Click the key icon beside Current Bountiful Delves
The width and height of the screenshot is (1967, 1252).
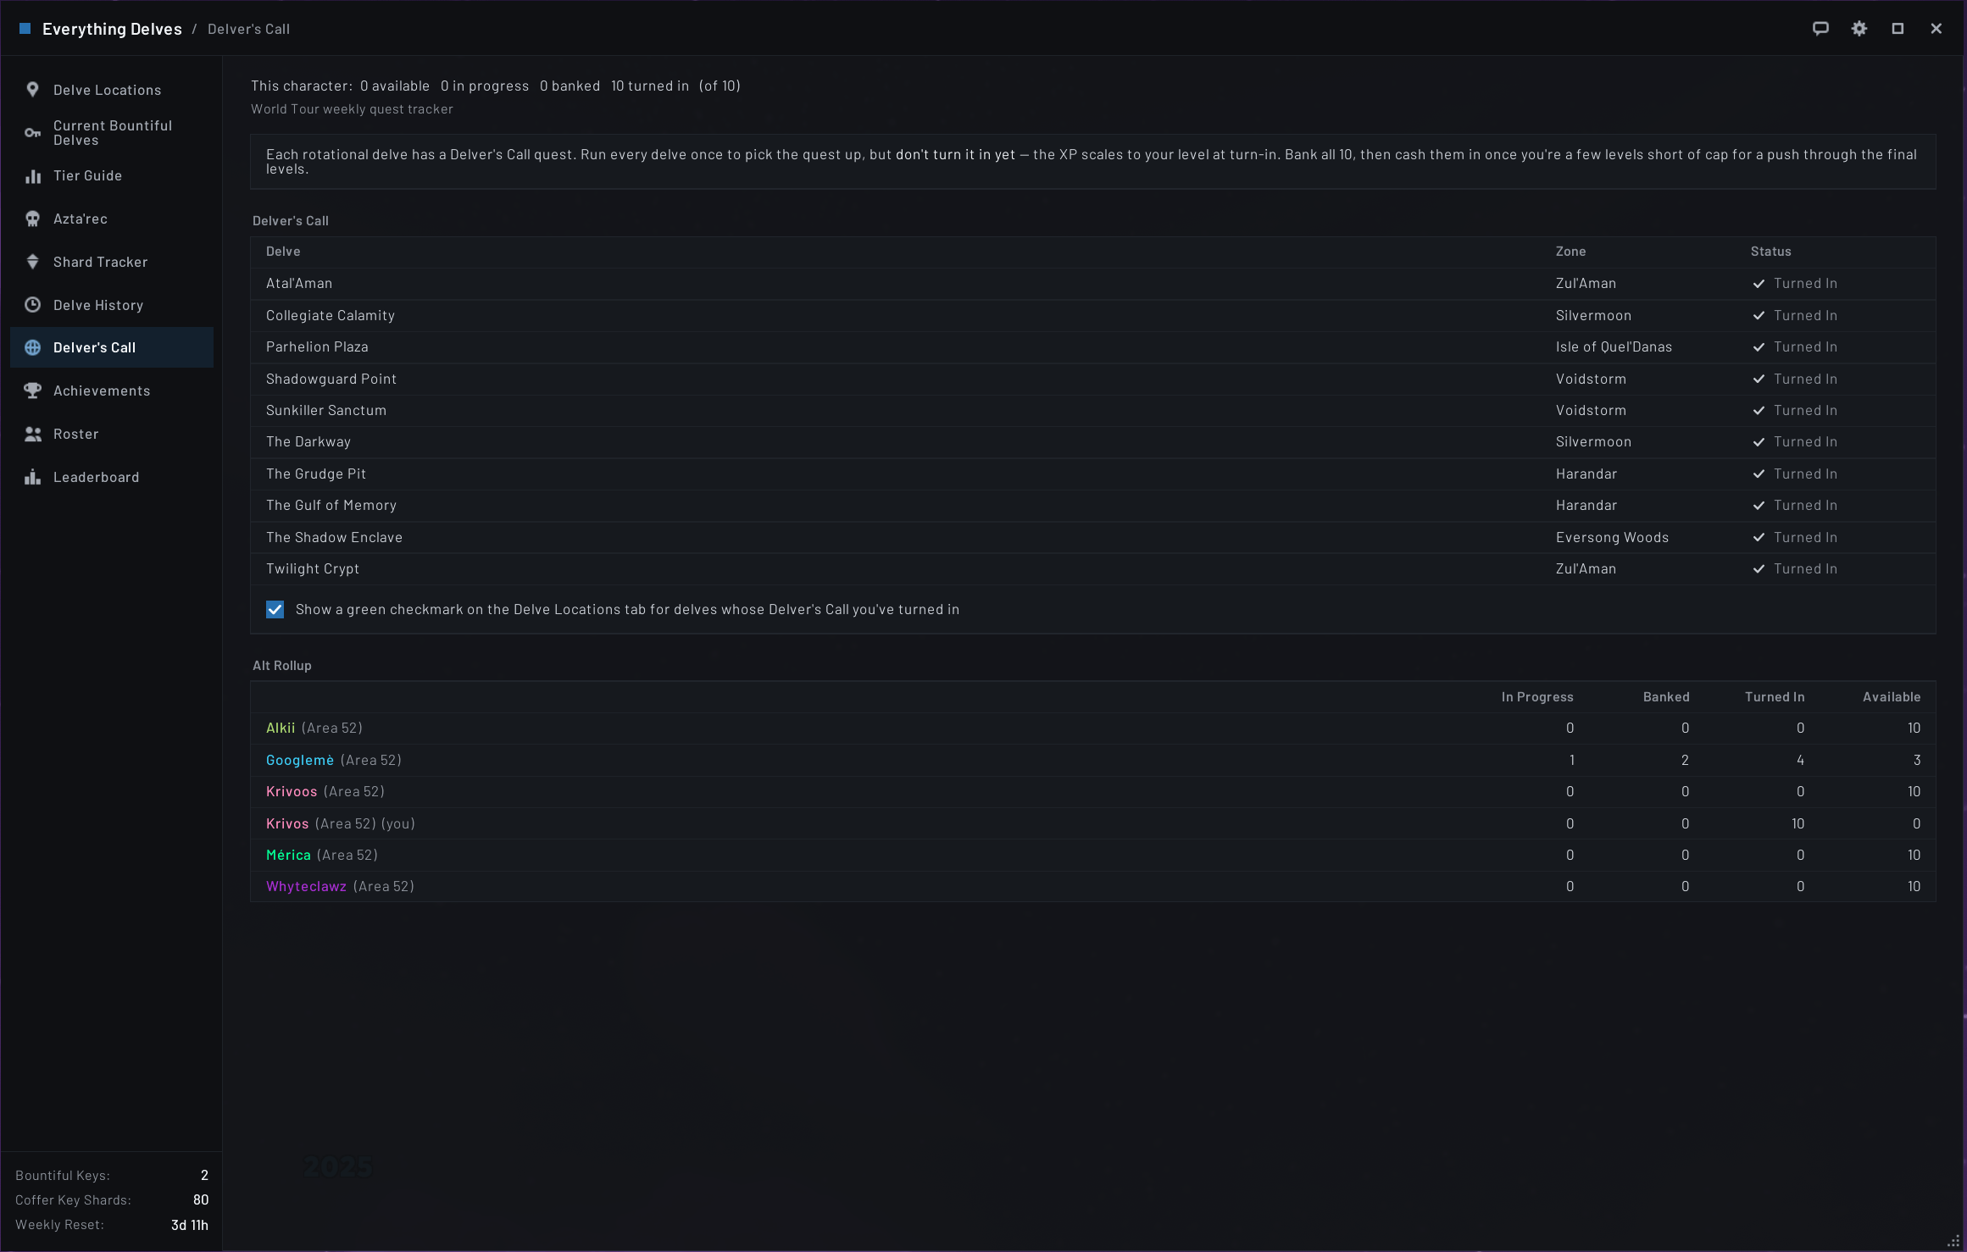click(x=32, y=133)
